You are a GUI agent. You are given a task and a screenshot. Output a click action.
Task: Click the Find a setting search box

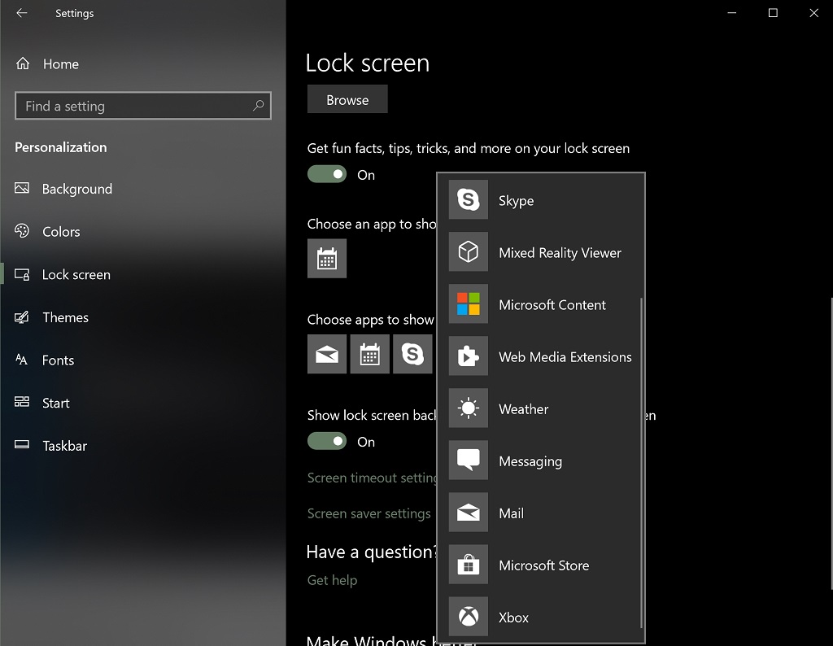click(143, 106)
